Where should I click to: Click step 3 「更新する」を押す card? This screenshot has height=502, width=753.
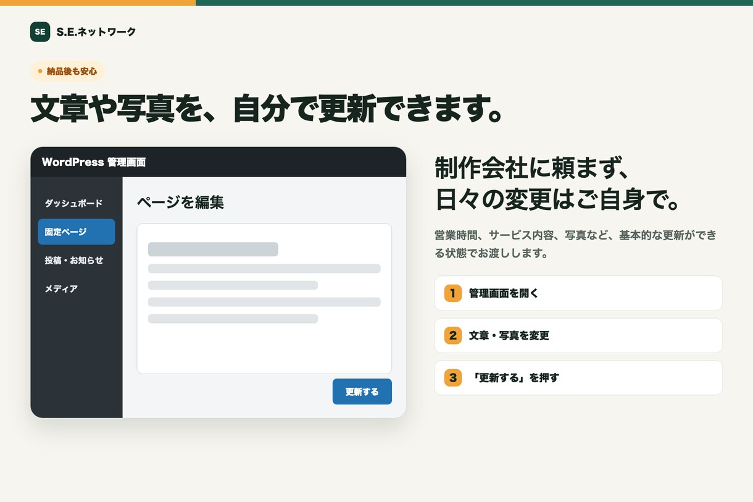(x=578, y=377)
